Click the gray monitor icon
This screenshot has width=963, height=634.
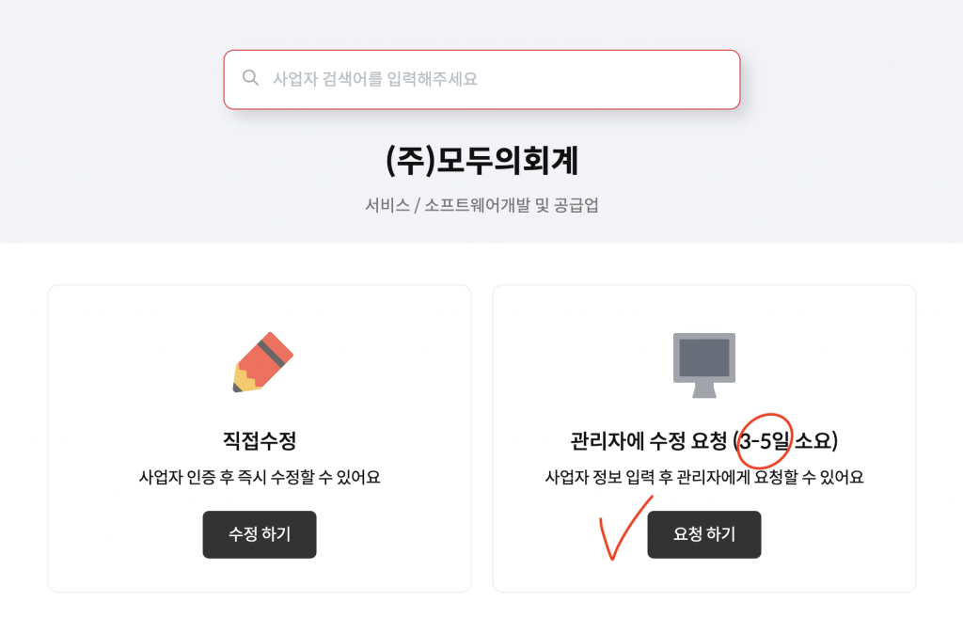pos(703,365)
